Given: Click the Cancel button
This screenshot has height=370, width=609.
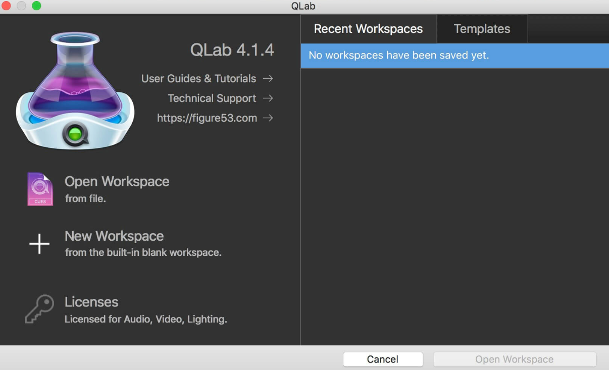Looking at the screenshot, I should 383,359.
